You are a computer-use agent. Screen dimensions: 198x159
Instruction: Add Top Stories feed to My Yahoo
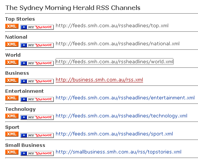coord(37,27)
